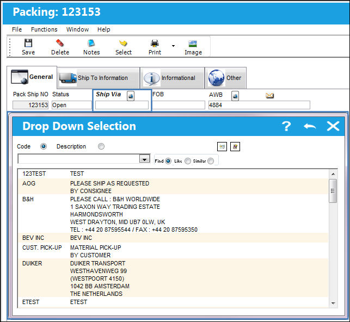
Task: Click the Ship Via lookup icon
Action: pyautogui.click(x=131, y=96)
